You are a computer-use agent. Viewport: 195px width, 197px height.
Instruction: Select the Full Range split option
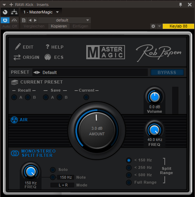coord(129,183)
